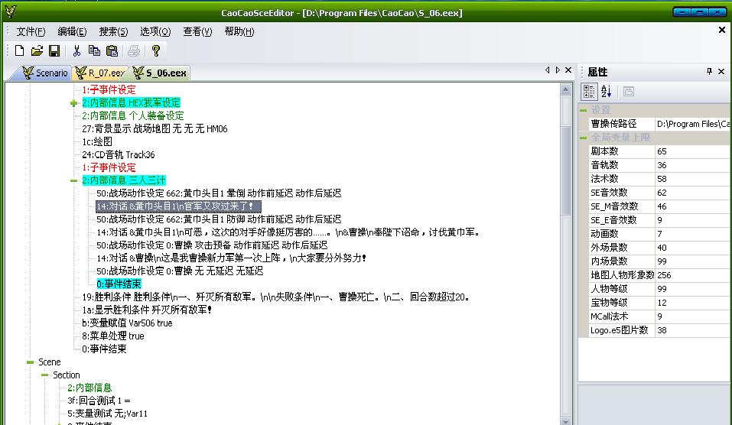This screenshot has height=425, width=732.
Task: Select the b:变量赋值 Var506 true row
Action: (127, 323)
